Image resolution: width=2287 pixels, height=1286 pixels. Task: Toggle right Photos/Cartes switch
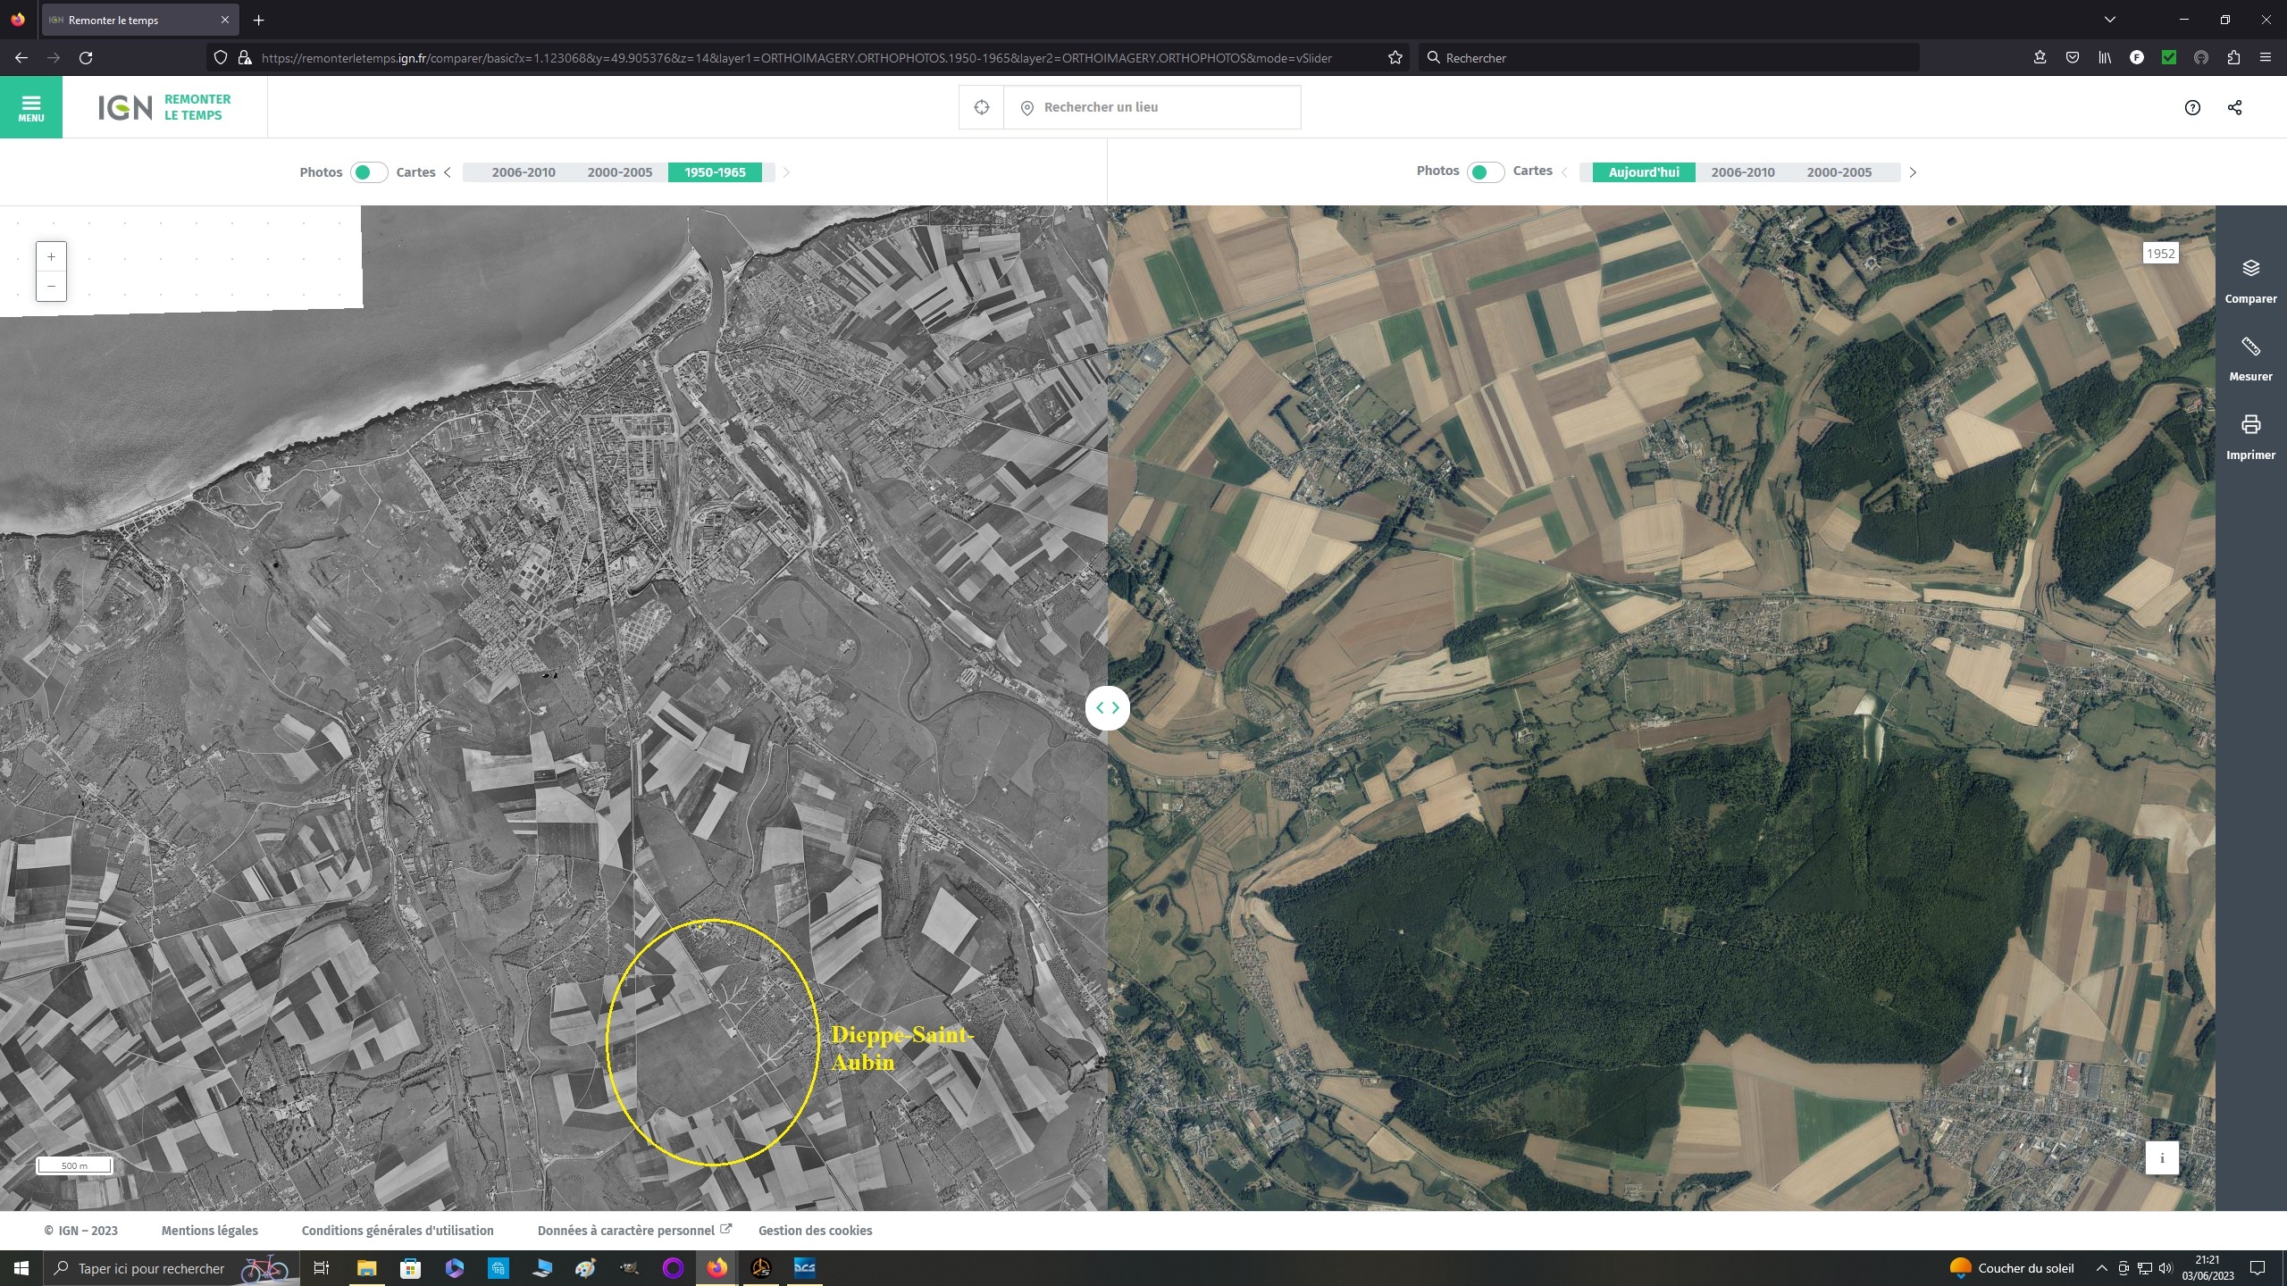pyautogui.click(x=1485, y=172)
